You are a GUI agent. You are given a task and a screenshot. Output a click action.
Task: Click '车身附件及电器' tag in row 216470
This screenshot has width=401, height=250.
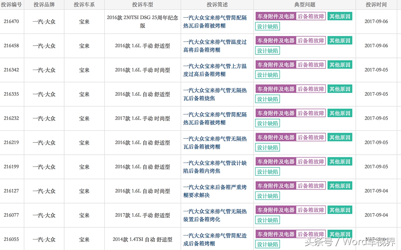(276, 16)
